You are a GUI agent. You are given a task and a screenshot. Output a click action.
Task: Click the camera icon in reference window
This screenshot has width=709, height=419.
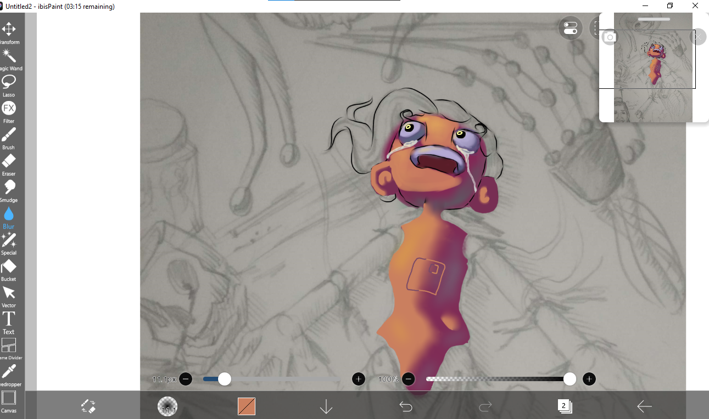click(610, 37)
